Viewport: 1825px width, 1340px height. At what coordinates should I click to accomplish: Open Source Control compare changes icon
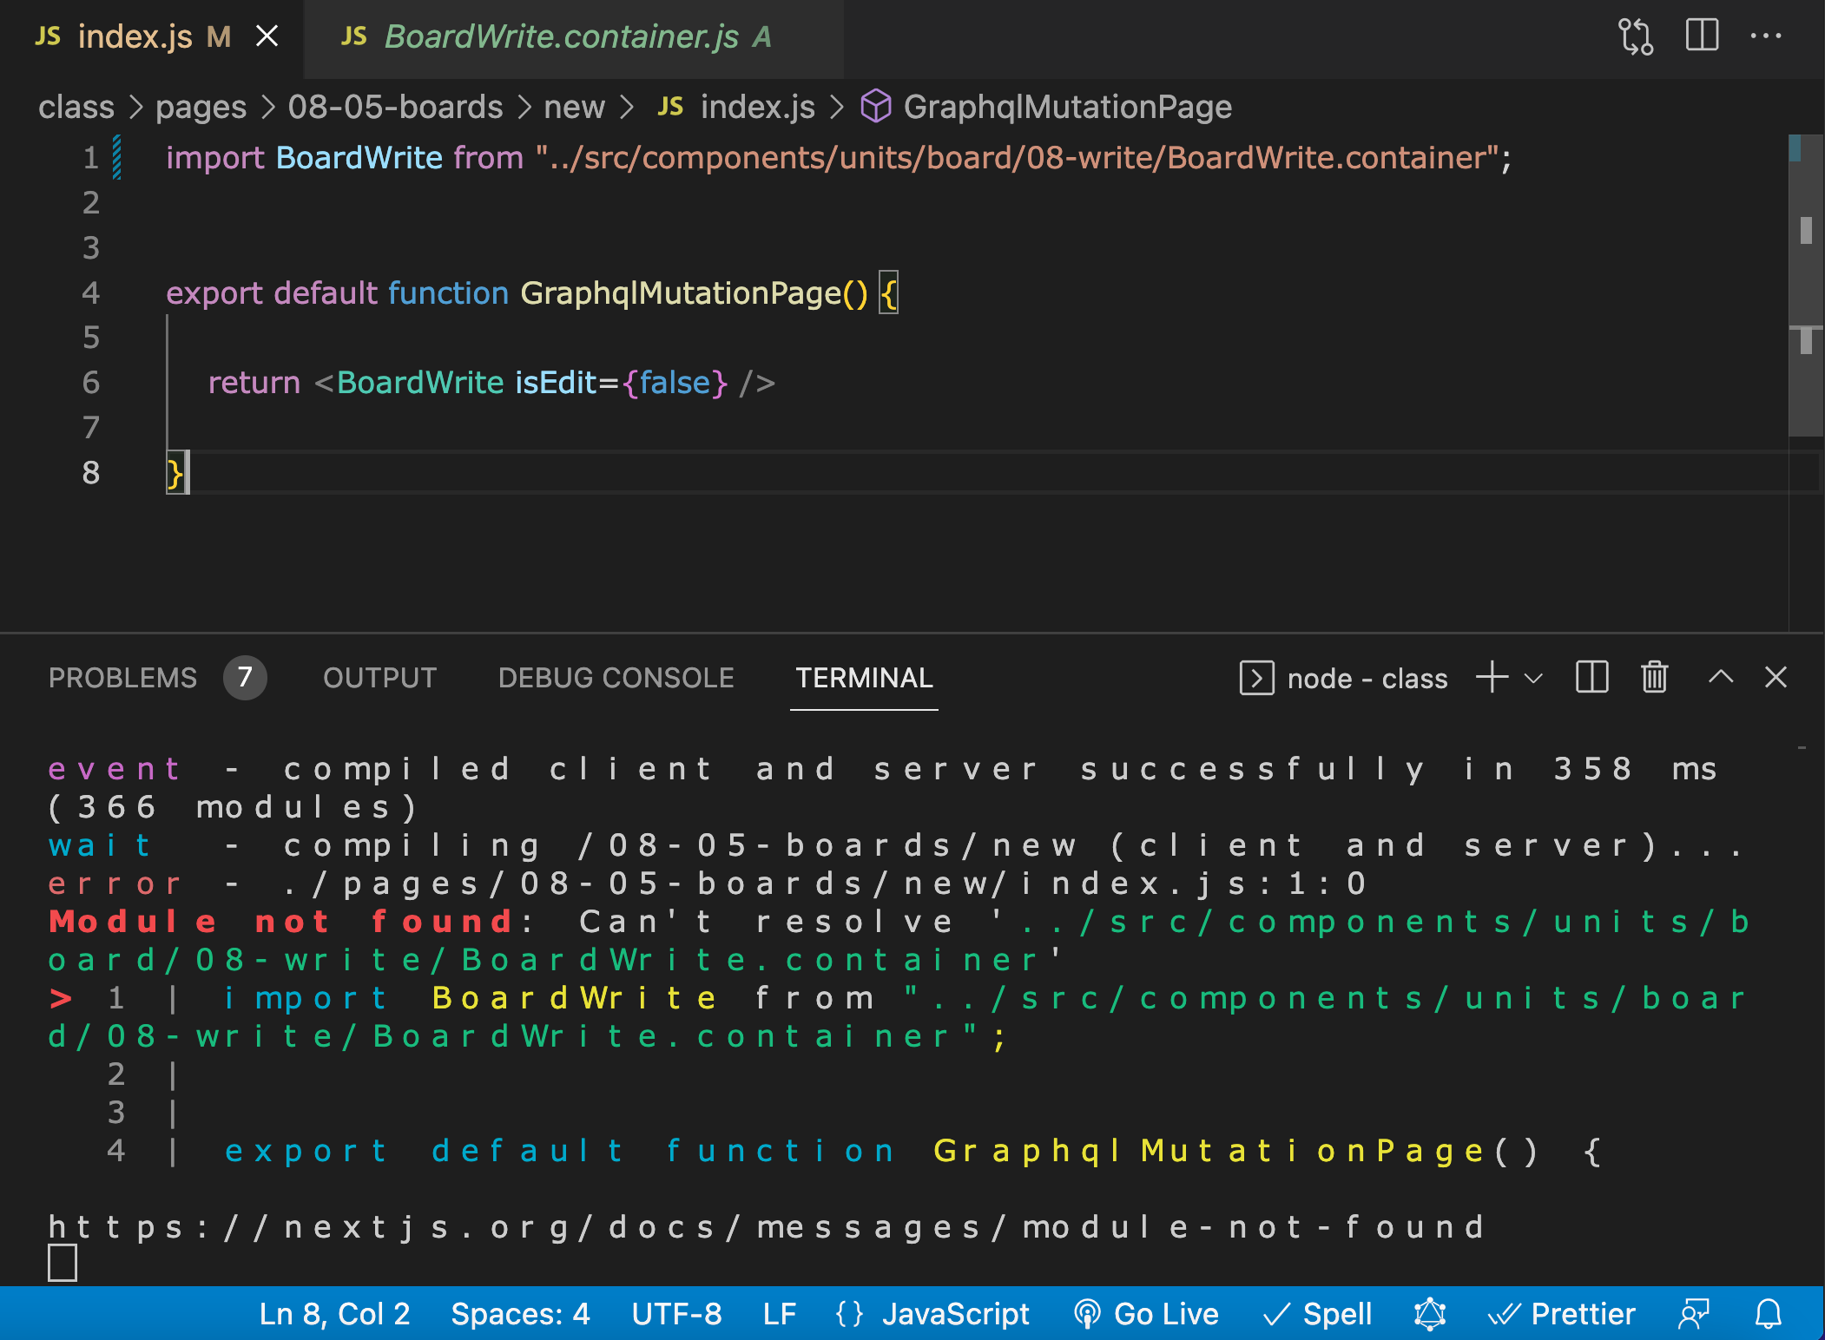[x=1635, y=36]
